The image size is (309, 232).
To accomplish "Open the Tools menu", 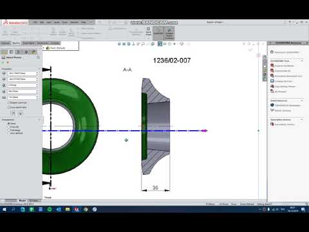I will click(x=64, y=23).
